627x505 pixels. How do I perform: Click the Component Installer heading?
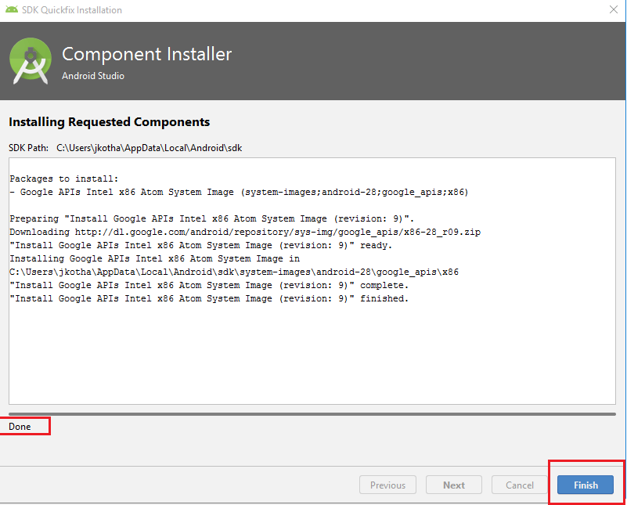coord(146,55)
